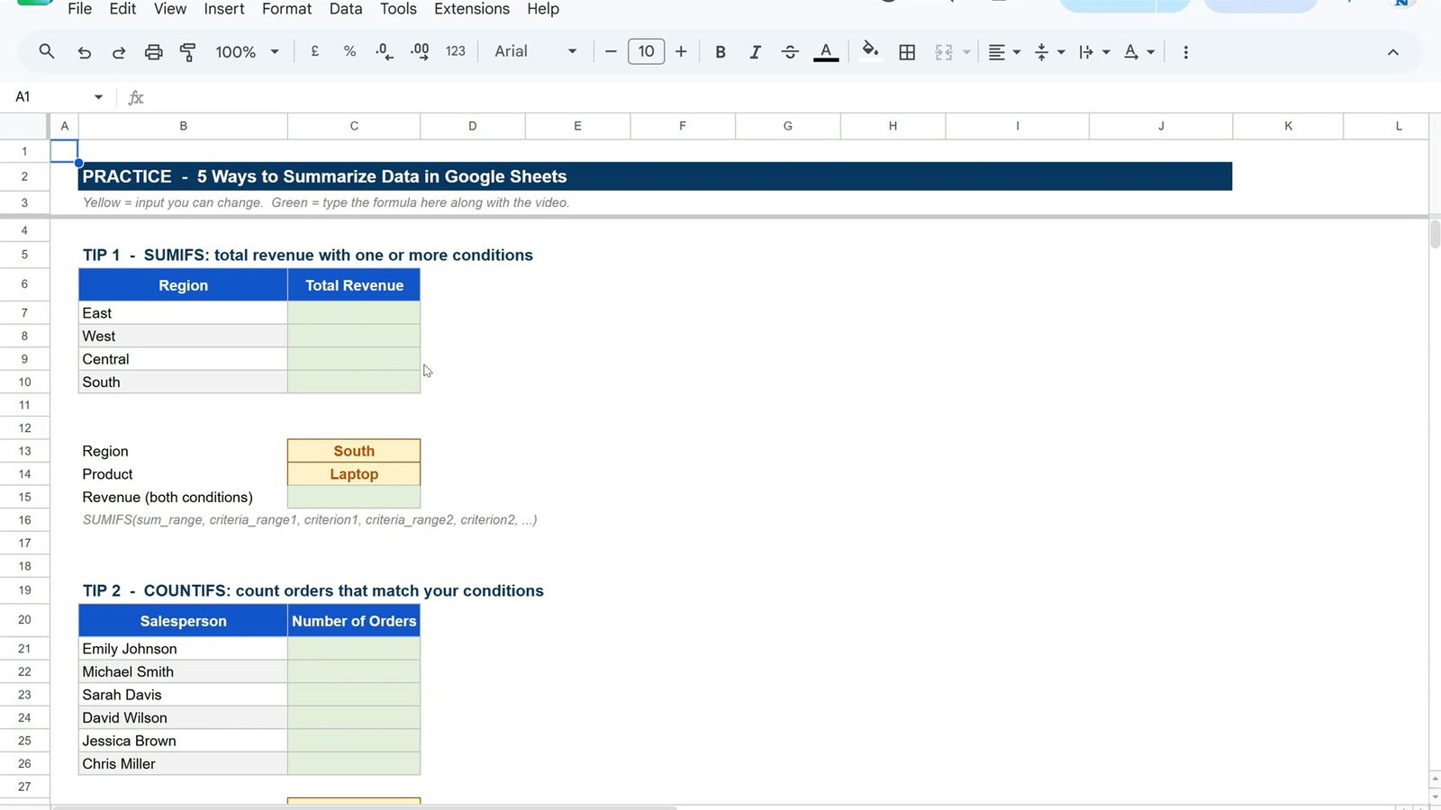Image resolution: width=1441 pixels, height=810 pixels.
Task: Toggle bold formatting
Action: click(x=720, y=52)
